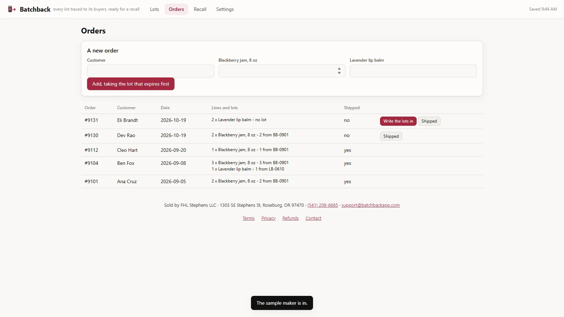Open the Privacy link
Screen dimensions: 564x317
(268, 218)
